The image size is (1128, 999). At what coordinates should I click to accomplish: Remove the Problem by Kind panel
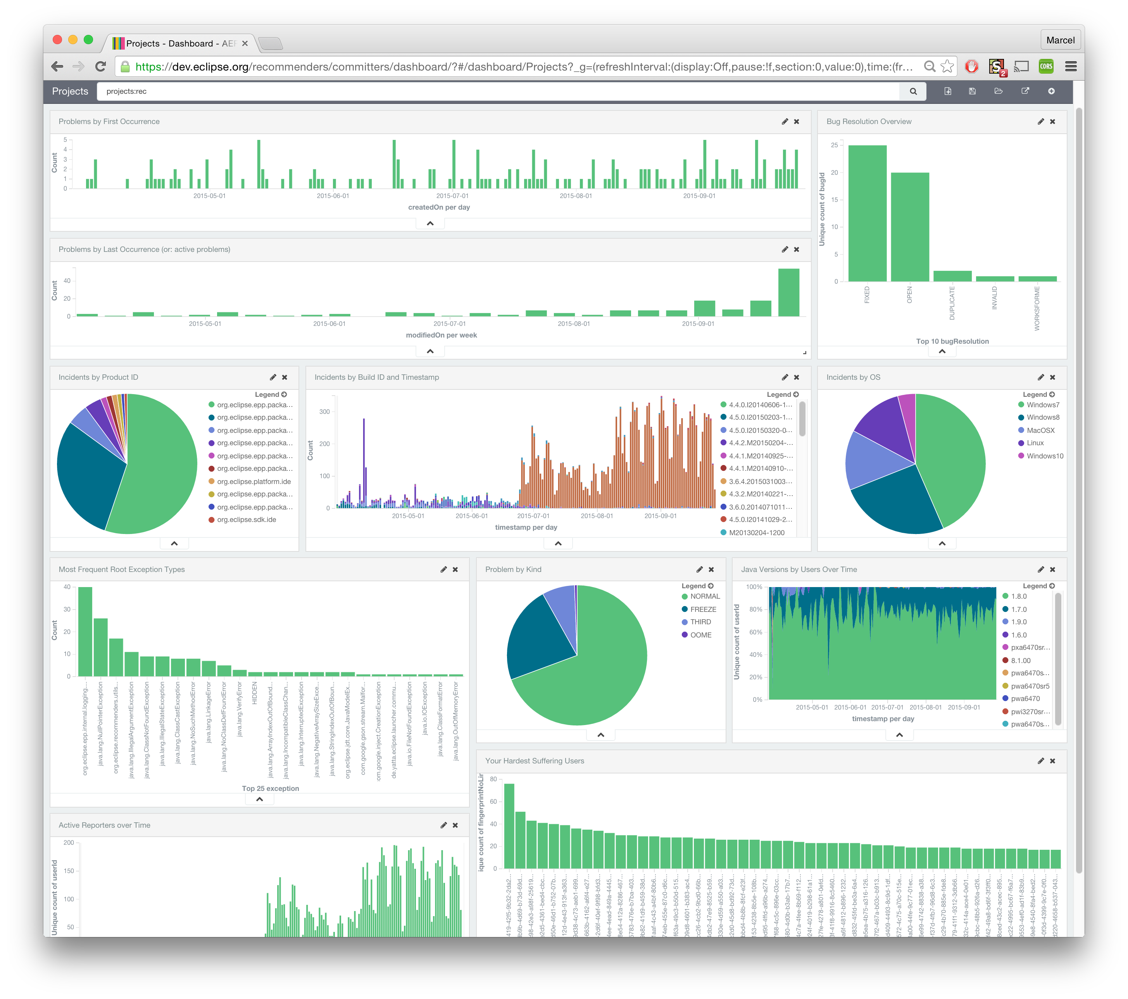711,569
